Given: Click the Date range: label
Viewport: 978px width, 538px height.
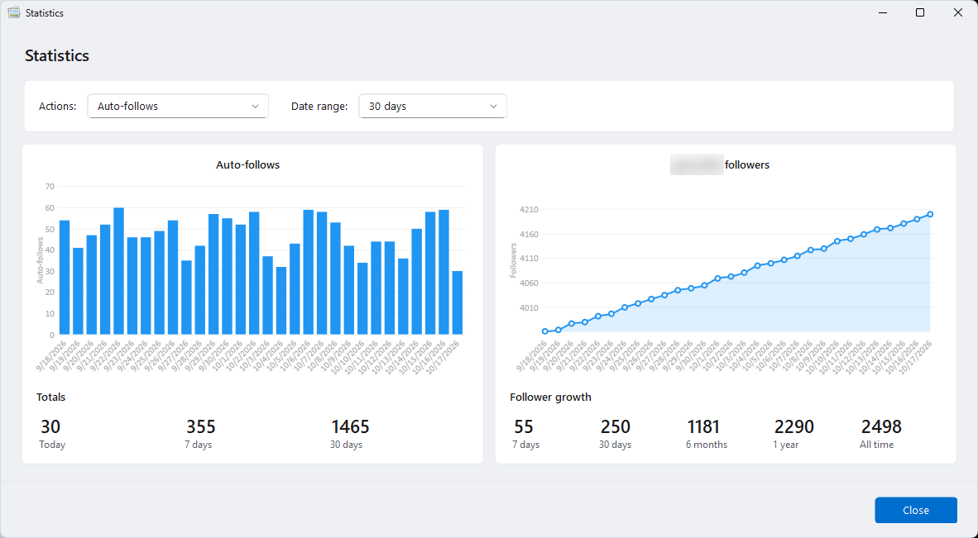Looking at the screenshot, I should pyautogui.click(x=319, y=107).
